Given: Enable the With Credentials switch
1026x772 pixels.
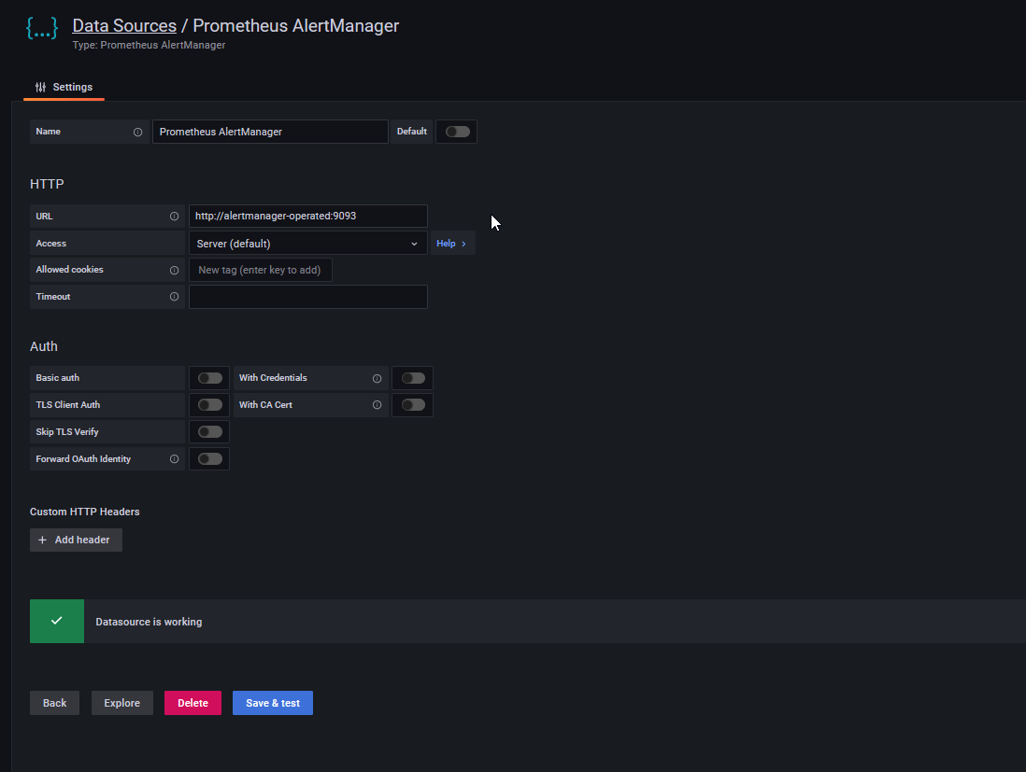Looking at the screenshot, I should coord(413,378).
